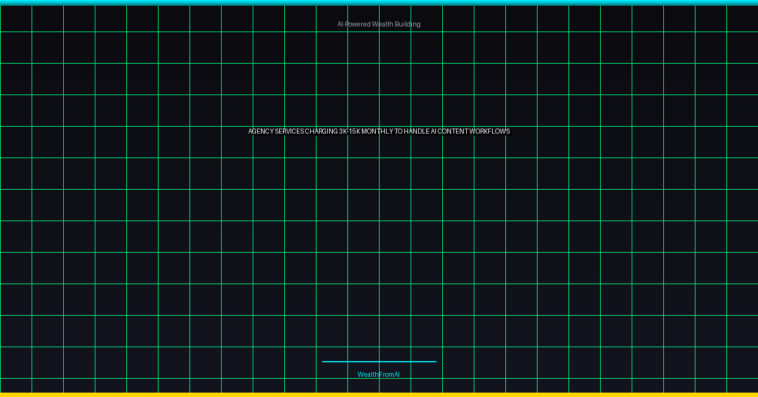
Task: Select the agency services headline text
Action: (379, 131)
